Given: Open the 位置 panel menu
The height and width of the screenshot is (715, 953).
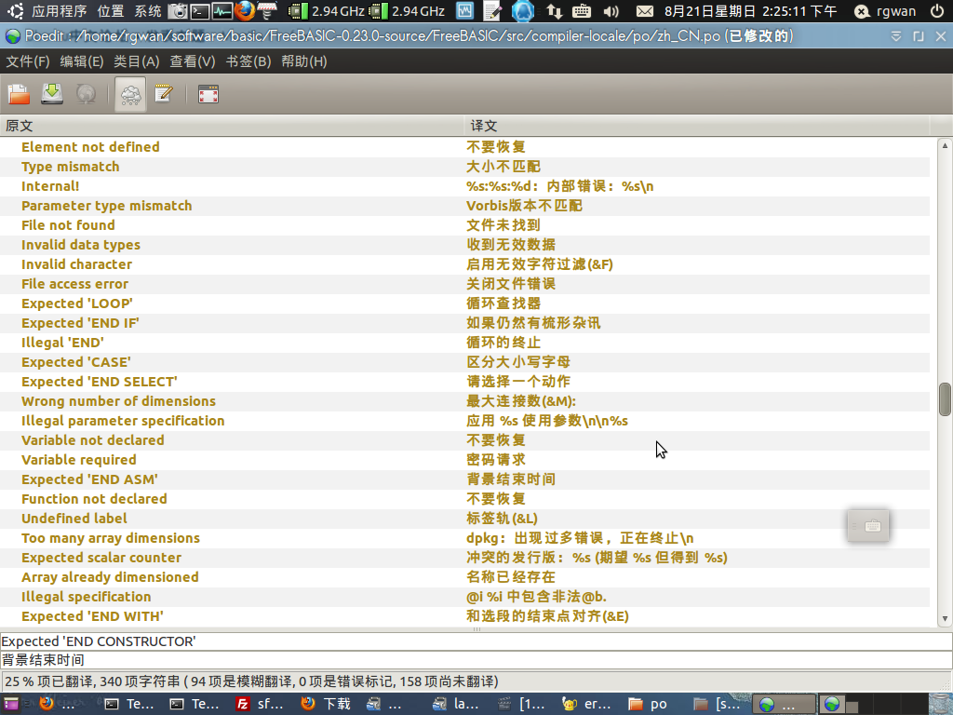Looking at the screenshot, I should (110, 11).
